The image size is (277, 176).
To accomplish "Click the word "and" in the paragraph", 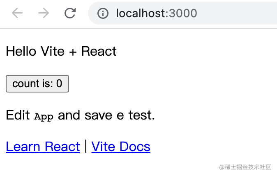I will [x=69, y=115].
